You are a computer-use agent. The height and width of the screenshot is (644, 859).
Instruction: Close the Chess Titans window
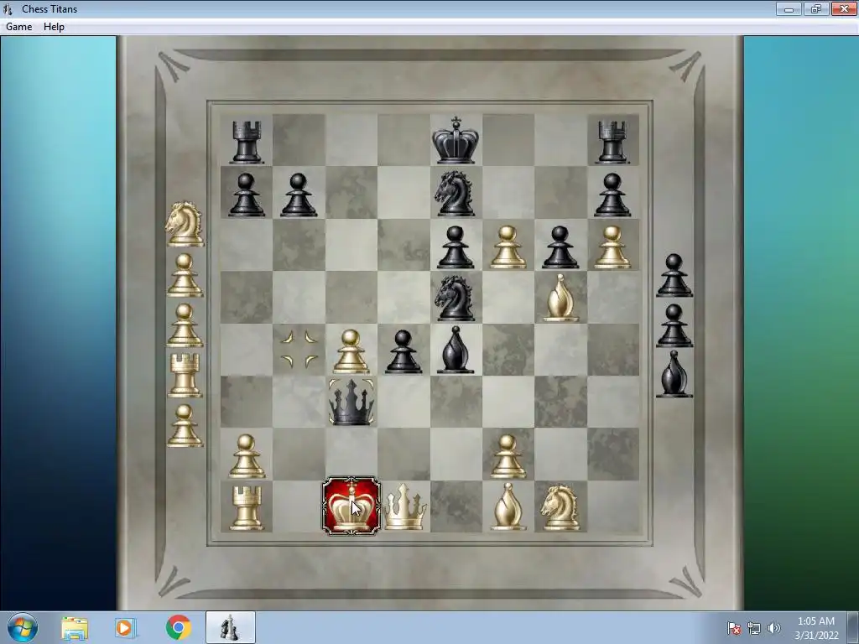pyautogui.click(x=844, y=8)
